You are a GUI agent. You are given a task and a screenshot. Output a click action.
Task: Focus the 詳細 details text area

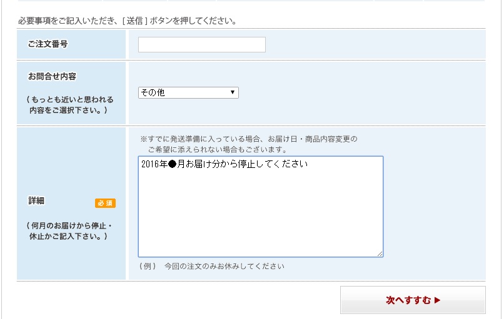tap(261, 207)
